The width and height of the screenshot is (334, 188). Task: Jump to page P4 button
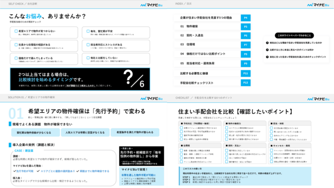[x=246, y=18]
